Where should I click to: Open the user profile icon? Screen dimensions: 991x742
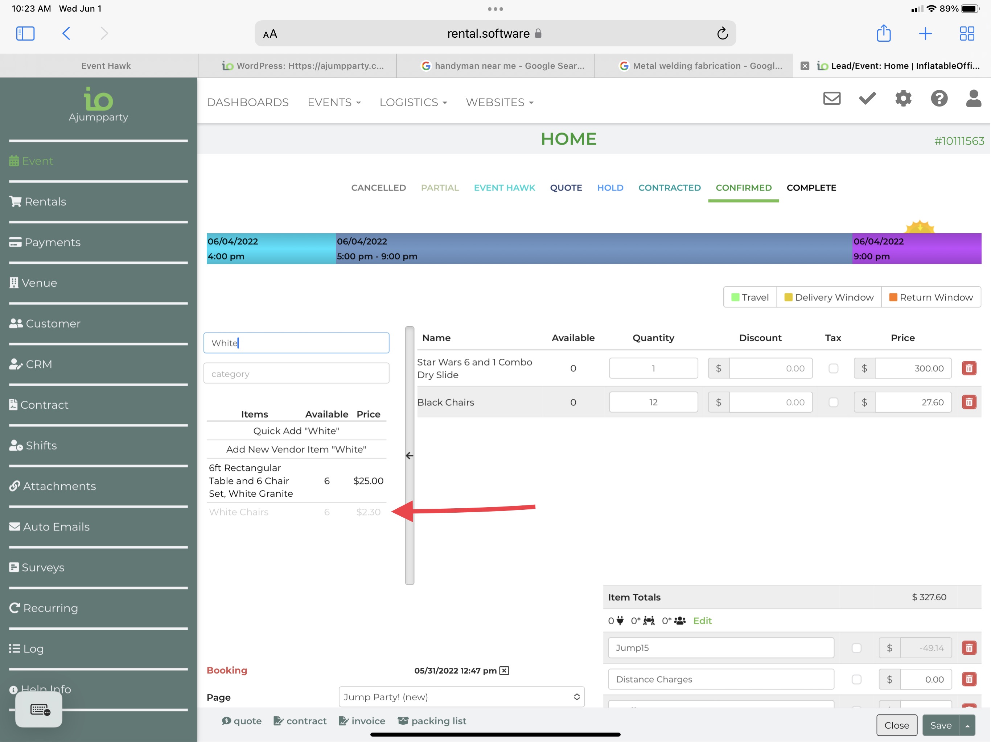pos(973,99)
